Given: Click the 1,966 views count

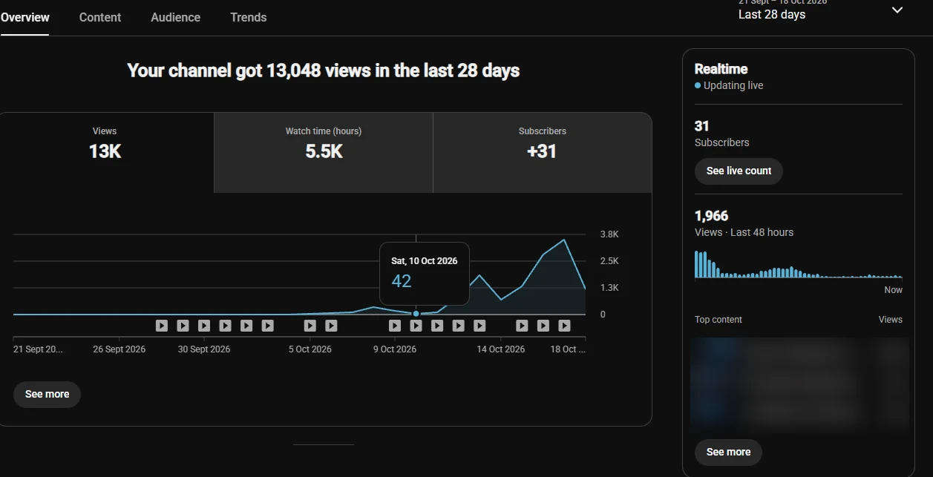Looking at the screenshot, I should (x=711, y=216).
